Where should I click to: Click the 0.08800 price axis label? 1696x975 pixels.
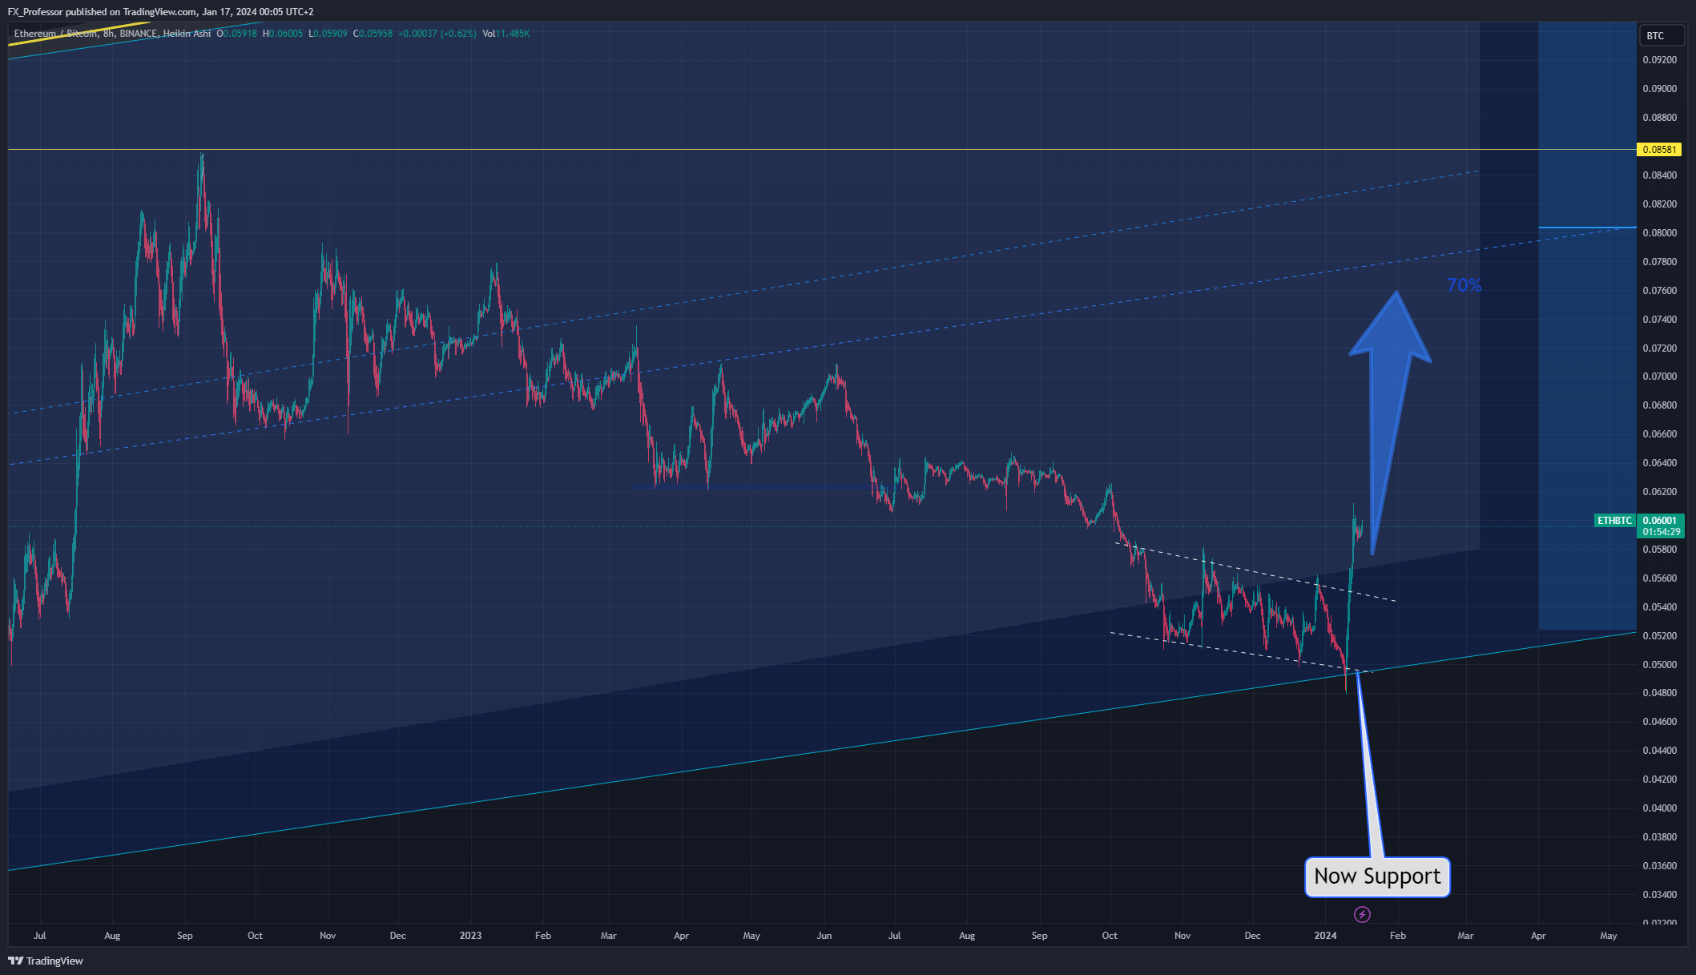(1659, 118)
